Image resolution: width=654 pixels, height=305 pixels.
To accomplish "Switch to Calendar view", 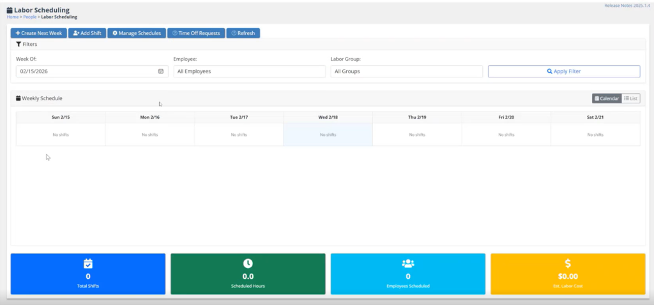I will (x=606, y=98).
